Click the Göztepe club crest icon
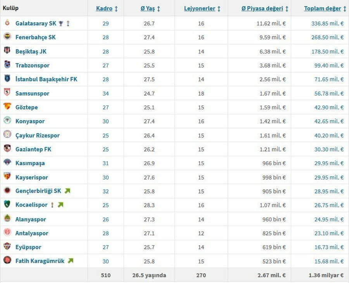The width and height of the screenshot is (349, 283). pyautogui.click(x=7, y=106)
